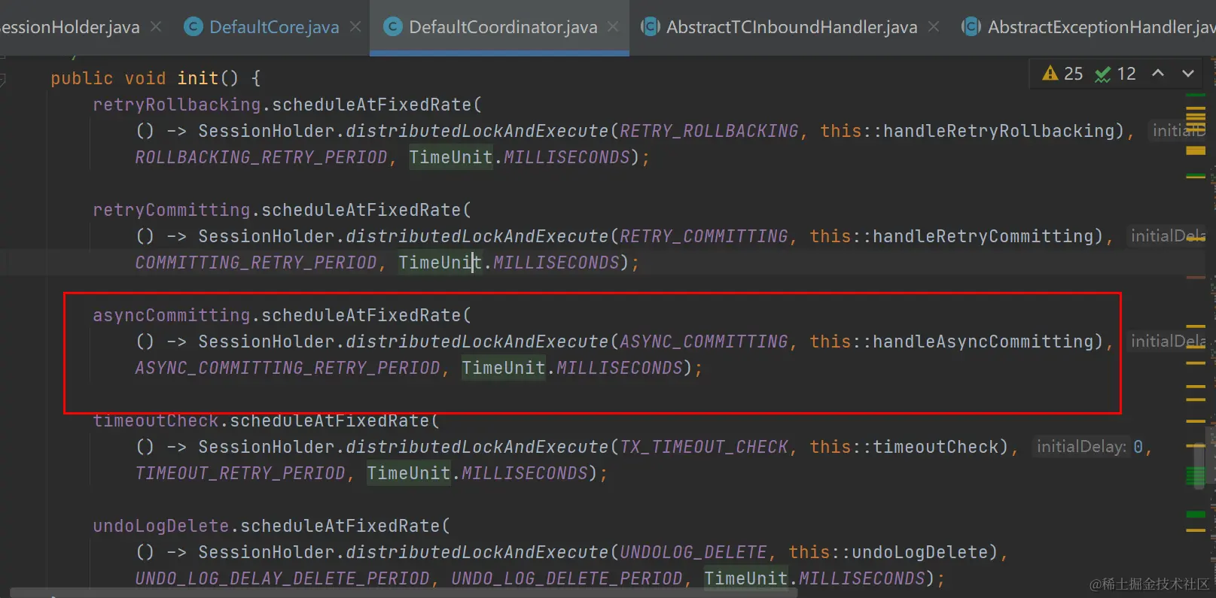Click the green typo checks count 12
Viewport: 1216px width, 598px height.
coord(1115,74)
